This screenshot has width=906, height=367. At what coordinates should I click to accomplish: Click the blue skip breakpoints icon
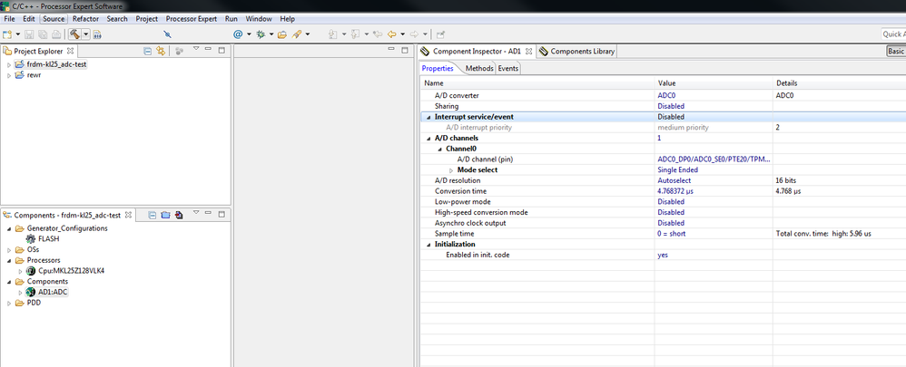click(168, 34)
